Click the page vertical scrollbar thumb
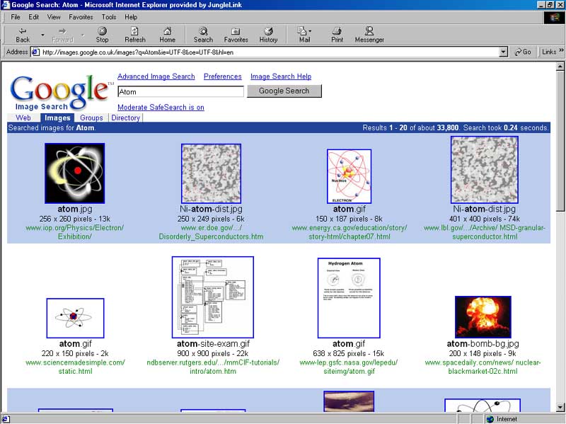Image resolution: width=566 pixels, height=424 pixels. [560, 141]
